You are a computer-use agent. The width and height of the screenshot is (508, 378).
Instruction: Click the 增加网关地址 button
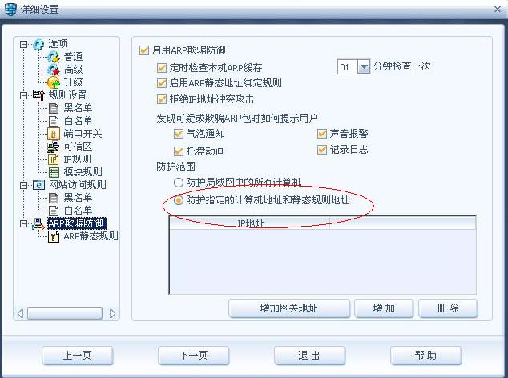click(x=289, y=308)
